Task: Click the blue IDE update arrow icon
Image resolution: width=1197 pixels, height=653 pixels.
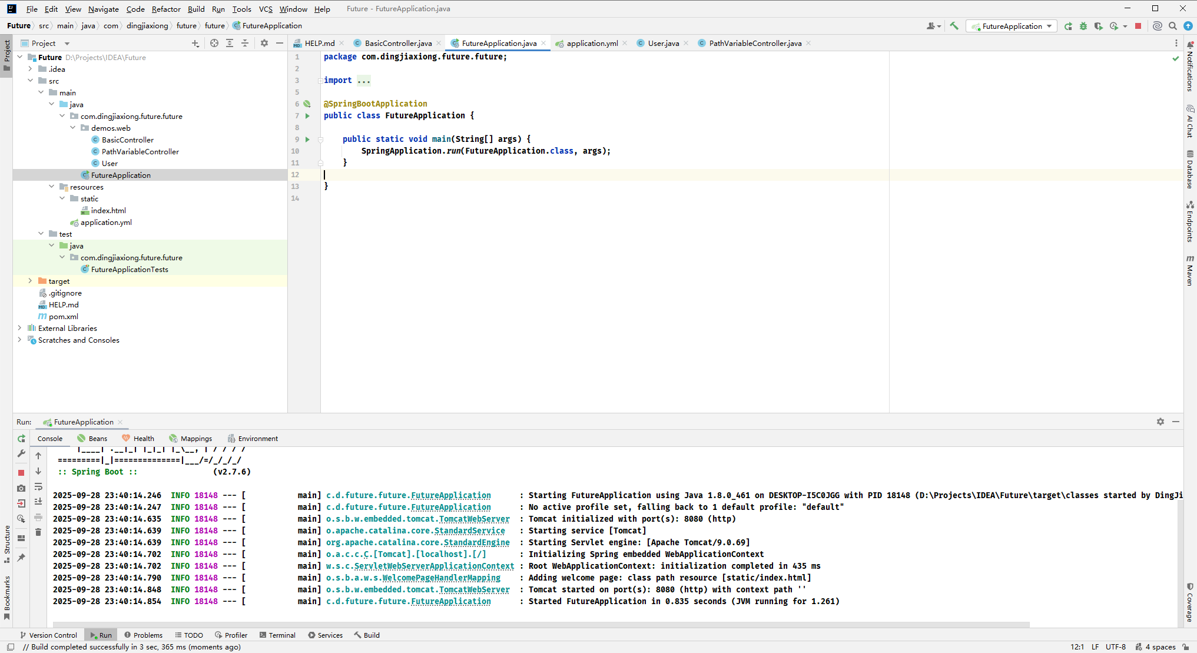Action: tap(1188, 26)
